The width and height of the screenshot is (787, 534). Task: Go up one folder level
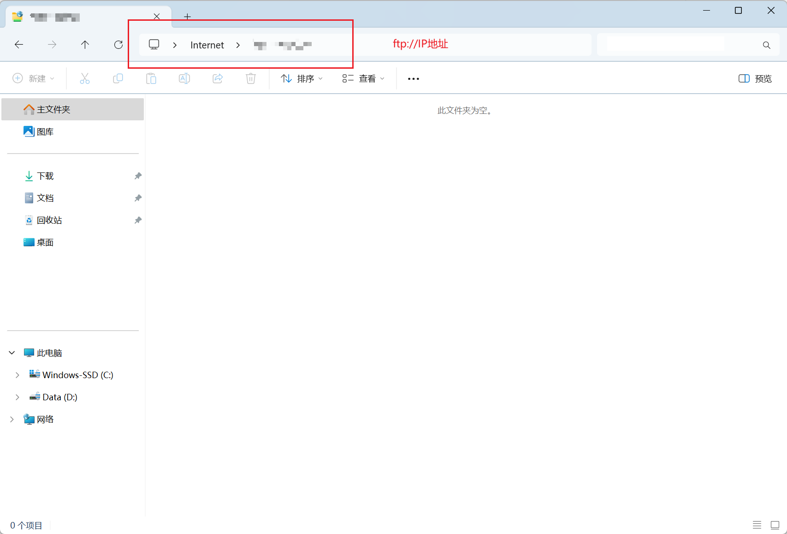point(85,45)
